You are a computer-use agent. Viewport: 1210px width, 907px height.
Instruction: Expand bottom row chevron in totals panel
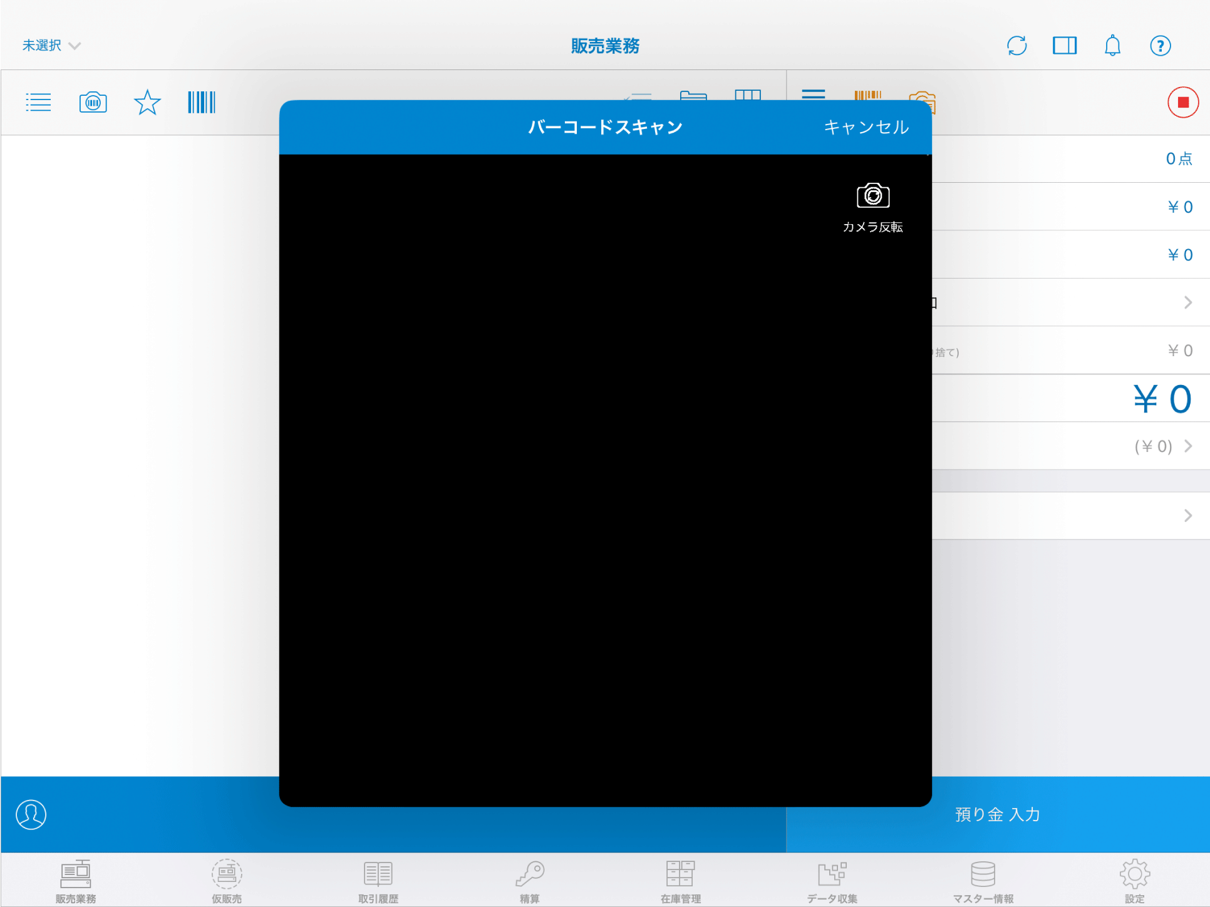pyautogui.click(x=1188, y=516)
